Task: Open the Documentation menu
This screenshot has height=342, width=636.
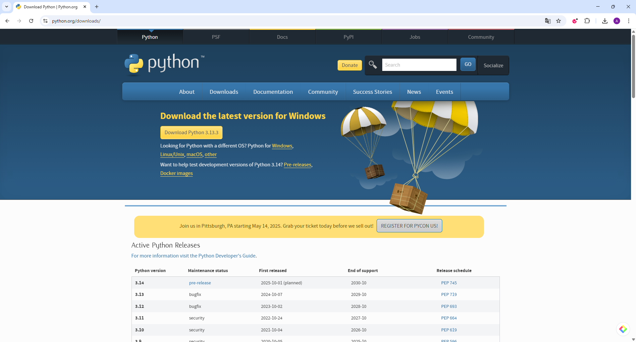Action: click(x=273, y=92)
